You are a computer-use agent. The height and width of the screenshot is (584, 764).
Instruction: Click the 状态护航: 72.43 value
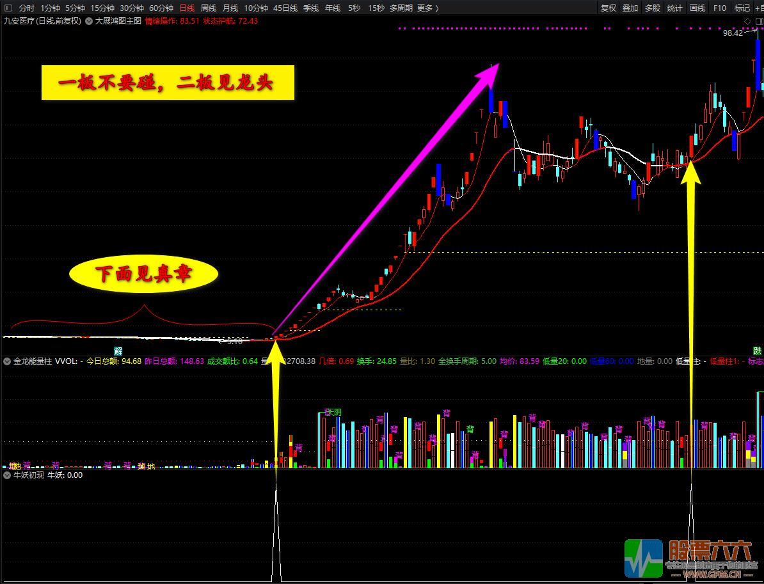coord(230,21)
